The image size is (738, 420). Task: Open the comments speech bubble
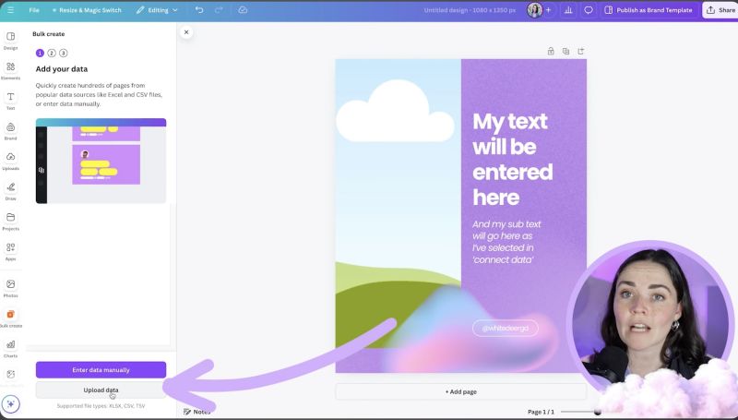click(589, 10)
